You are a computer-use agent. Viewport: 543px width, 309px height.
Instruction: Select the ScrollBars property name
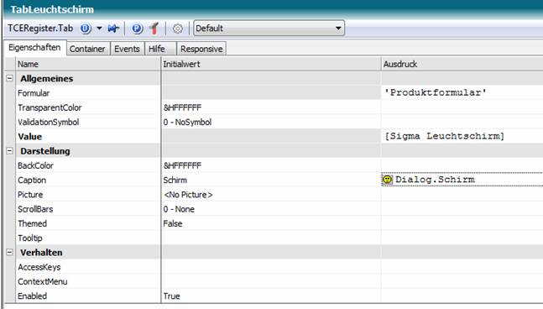(35, 209)
